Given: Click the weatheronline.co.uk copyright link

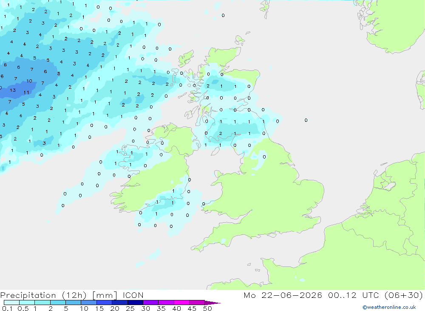Looking at the screenshot, I should click(x=389, y=307).
